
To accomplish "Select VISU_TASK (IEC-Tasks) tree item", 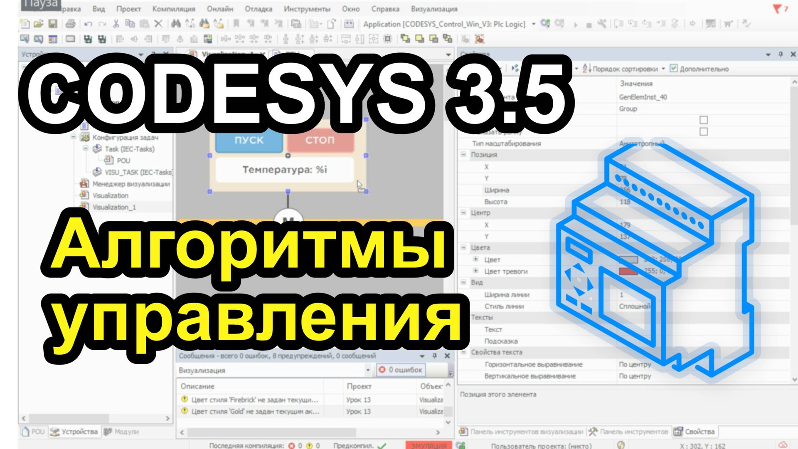I will pos(138,172).
